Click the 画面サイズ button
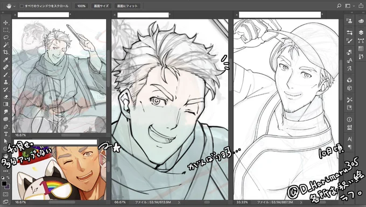This screenshot has height=207, width=366. click(101, 6)
